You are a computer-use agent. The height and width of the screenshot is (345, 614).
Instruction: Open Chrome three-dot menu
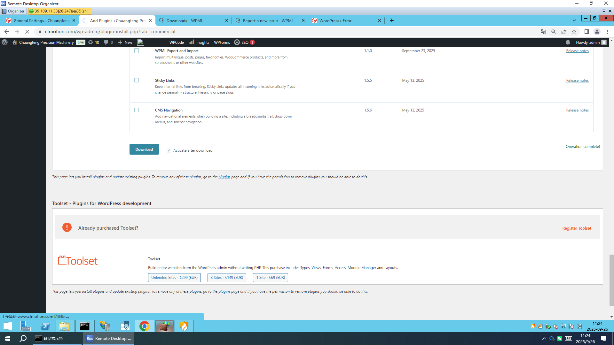(607, 32)
